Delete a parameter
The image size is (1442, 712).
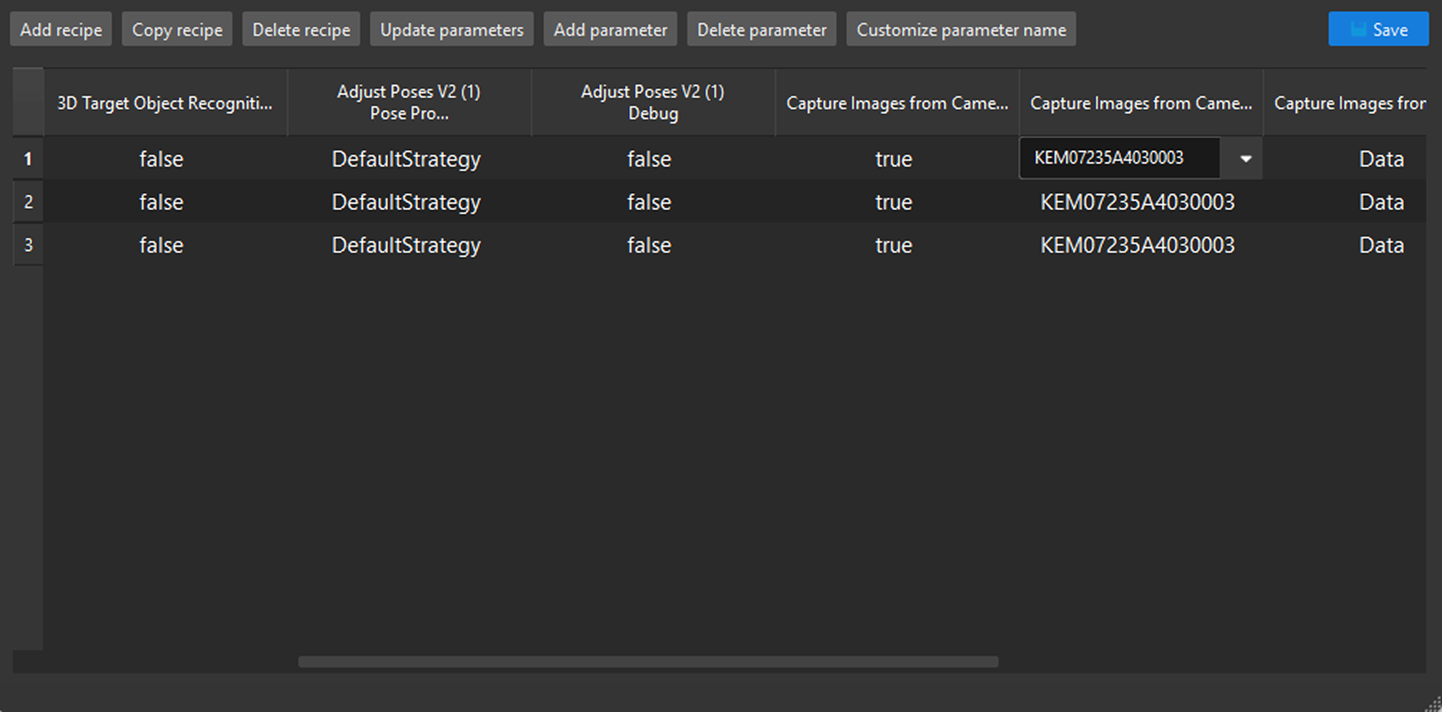pyautogui.click(x=761, y=29)
